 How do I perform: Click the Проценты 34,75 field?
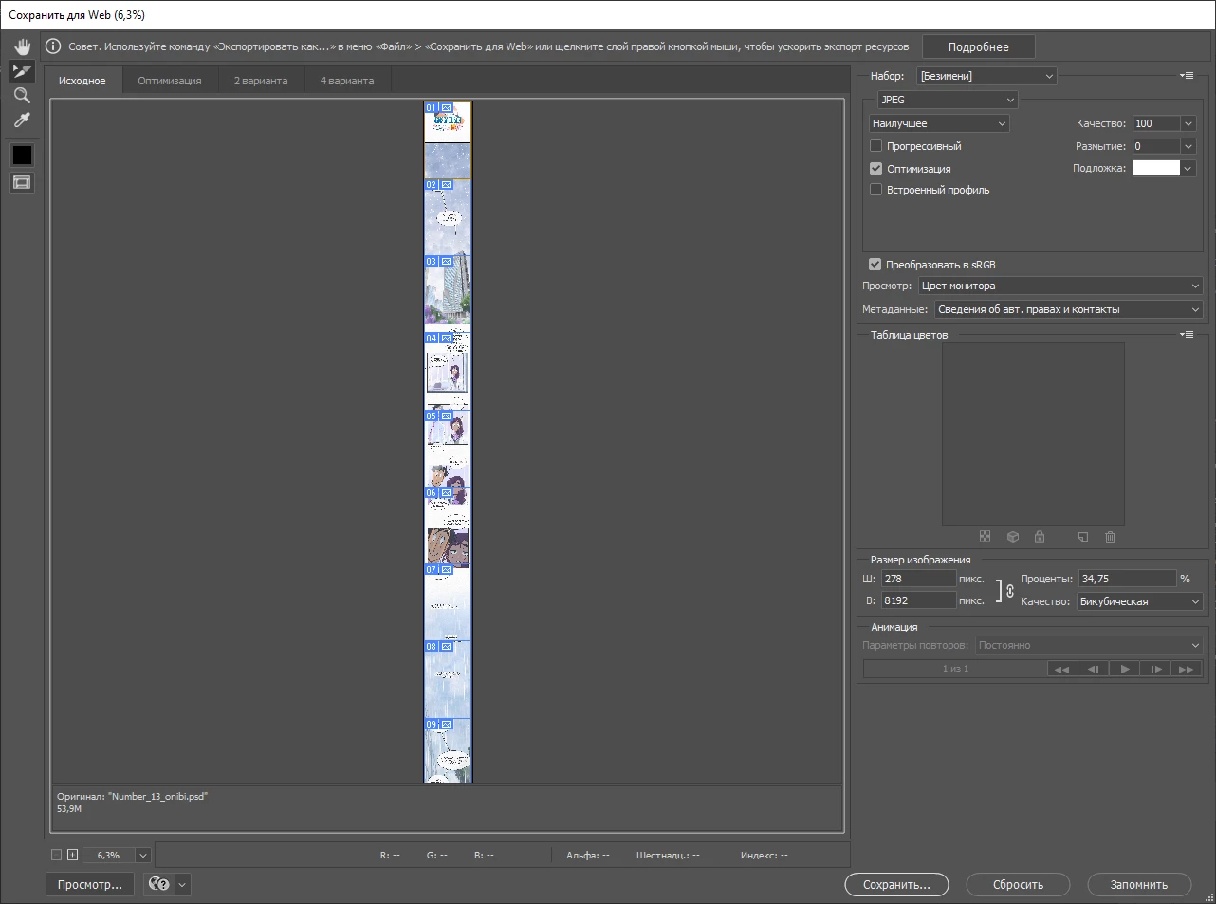pyautogui.click(x=1127, y=579)
